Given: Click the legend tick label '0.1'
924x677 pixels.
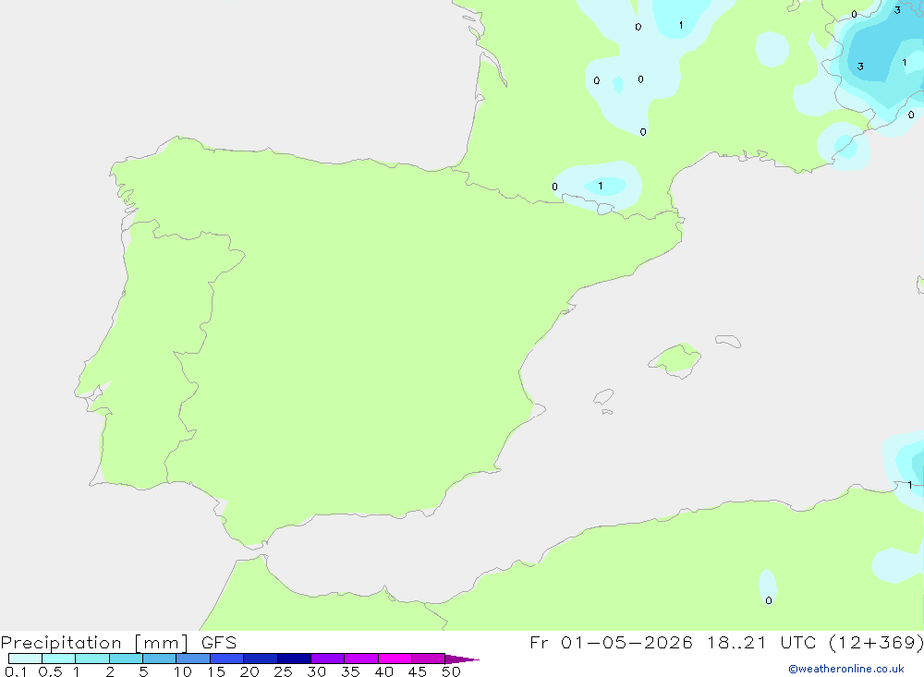Looking at the screenshot, I should pyautogui.click(x=16, y=671).
